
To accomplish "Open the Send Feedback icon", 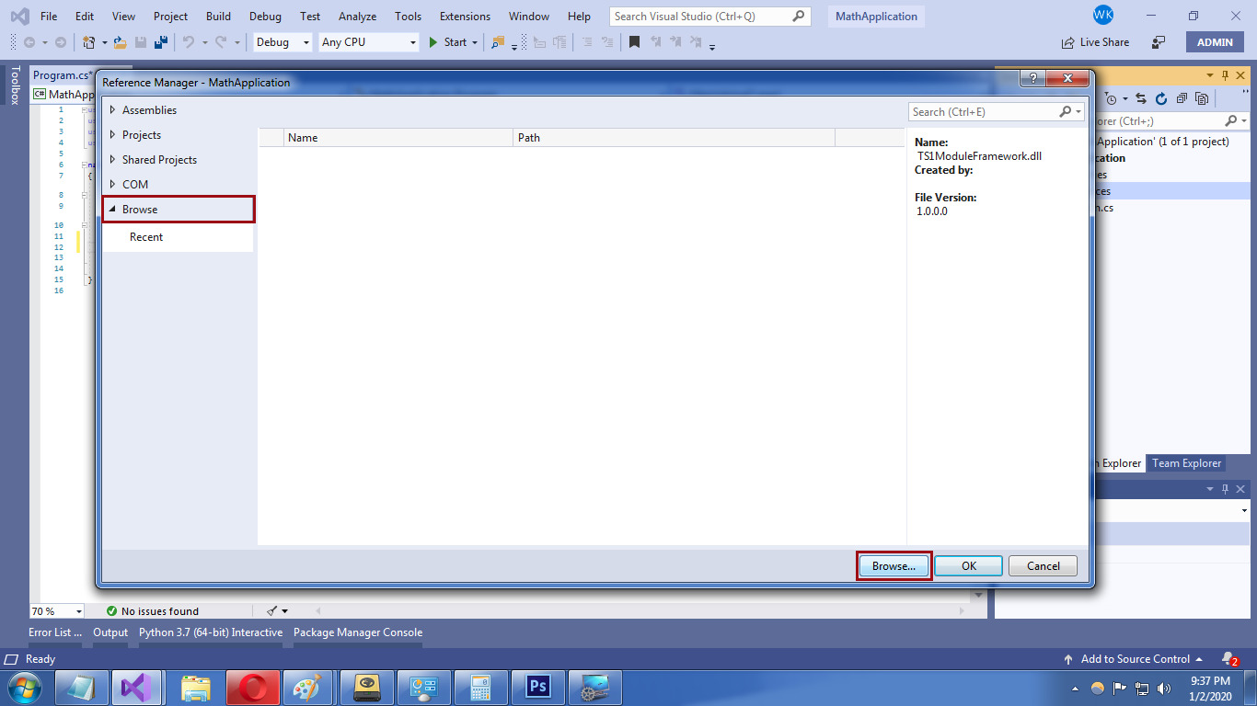I will coord(1159,42).
